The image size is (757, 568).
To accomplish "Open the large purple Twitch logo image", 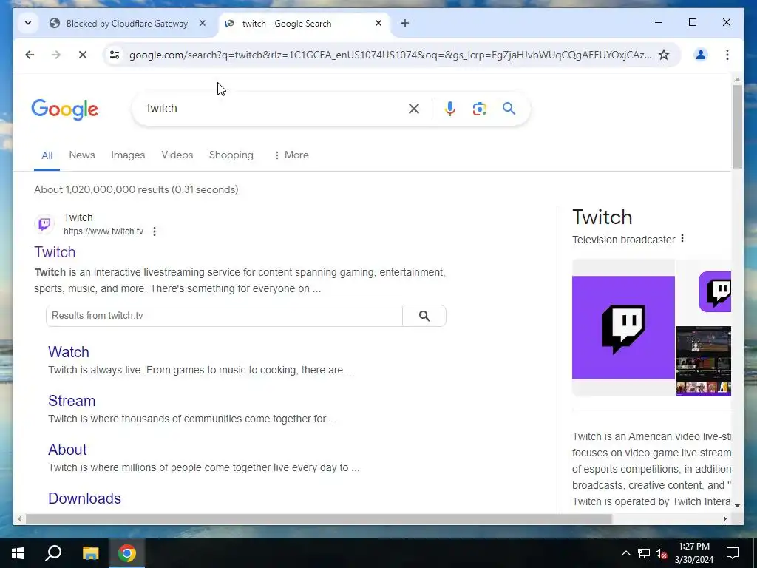I will (623, 328).
